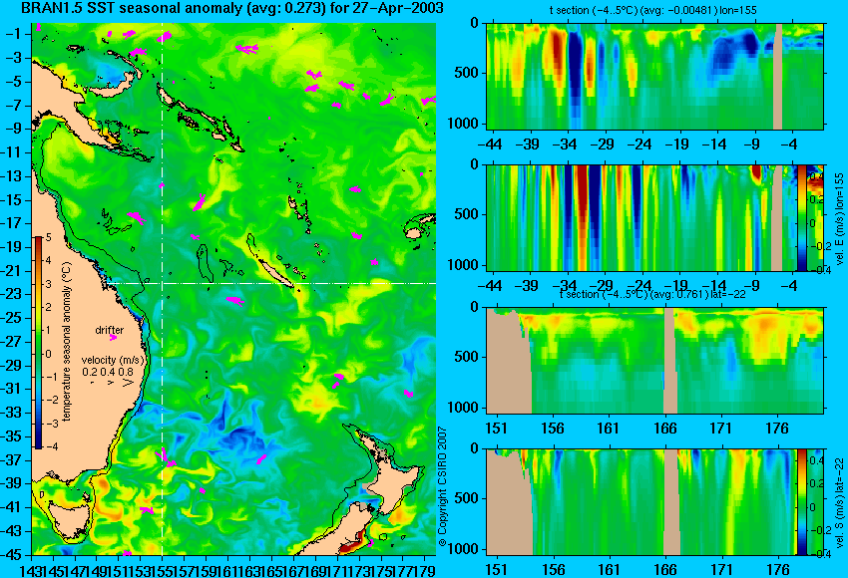Click the vertical 'temperature seasonal anomaly (°C)' label
Viewport: 848px width, 578px height.
click(x=67, y=342)
